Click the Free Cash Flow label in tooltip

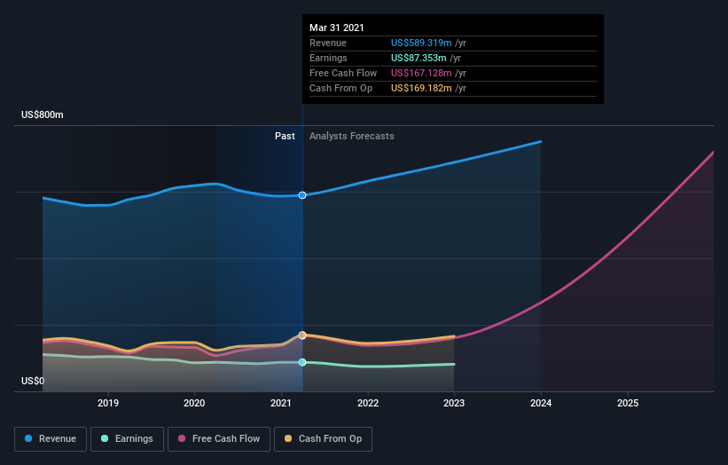(343, 73)
